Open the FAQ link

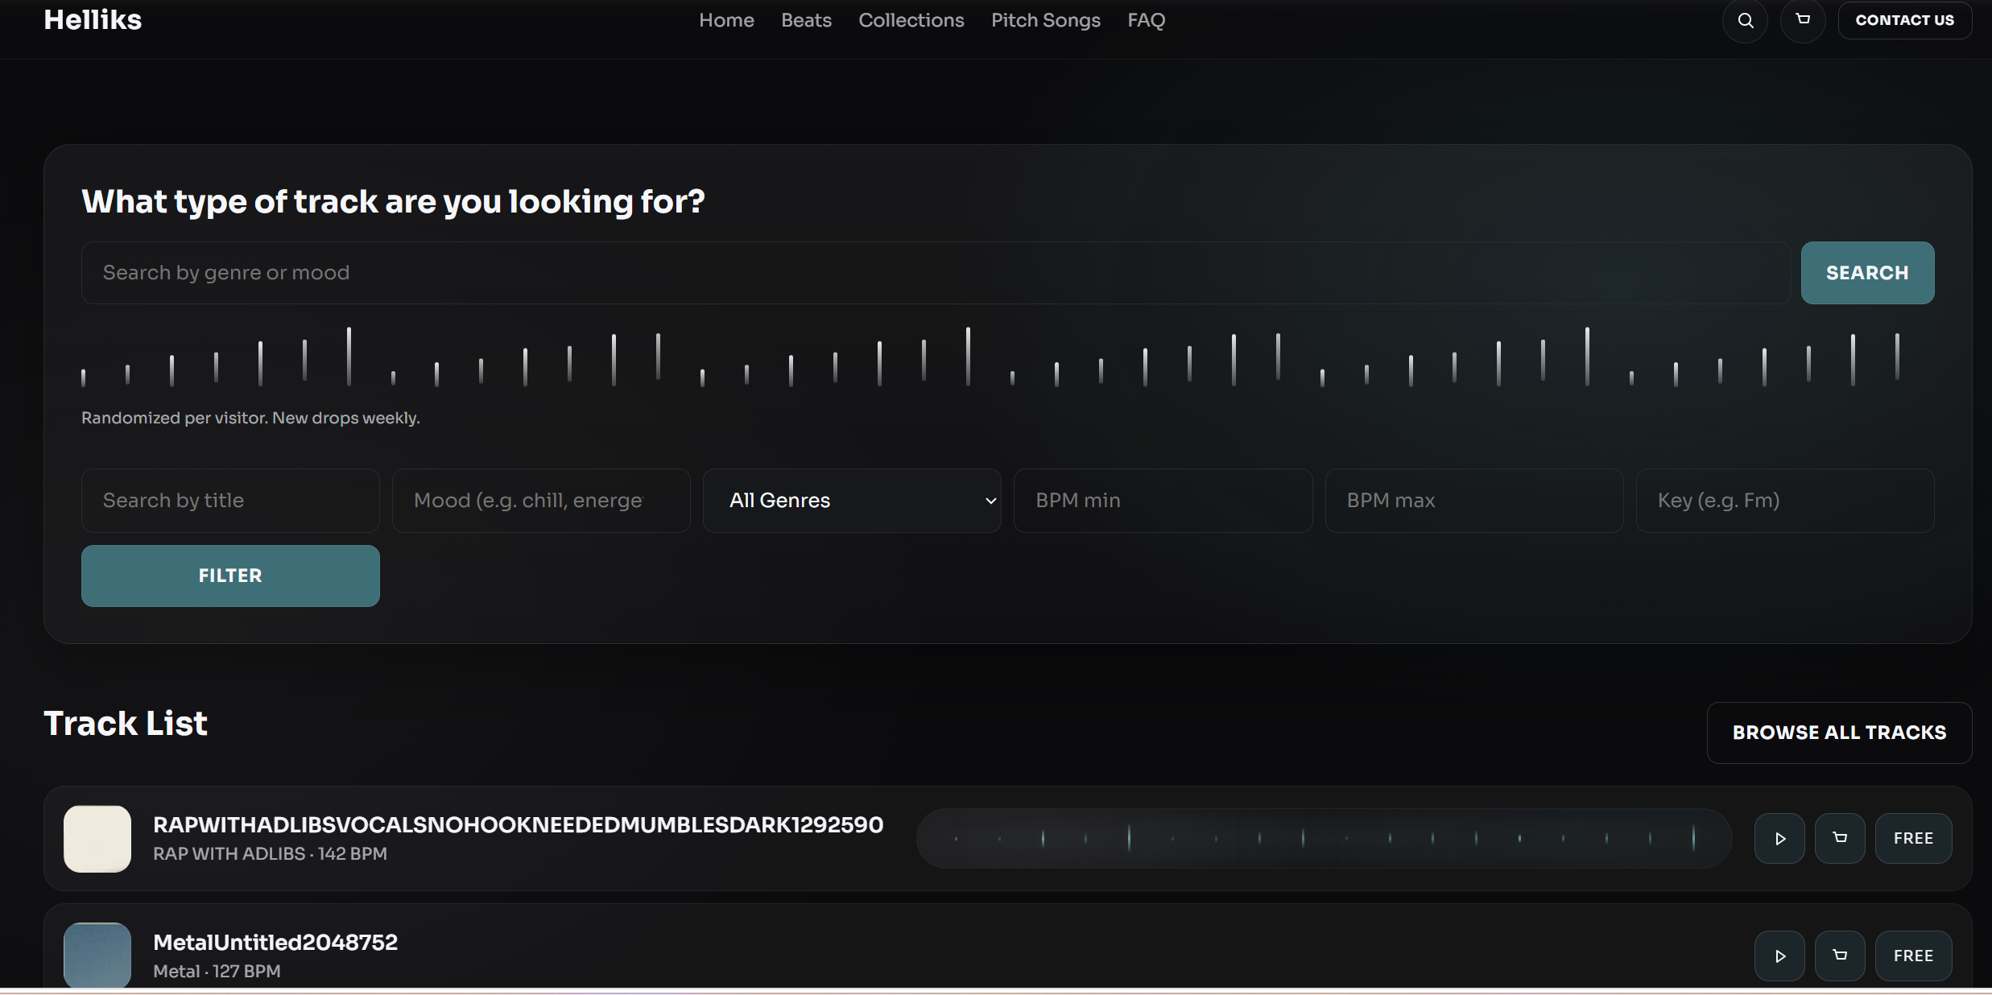pyautogui.click(x=1146, y=20)
